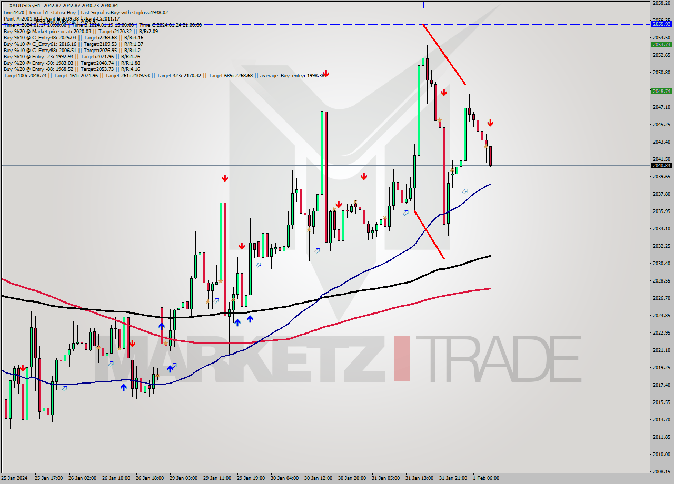Select the 'Entry -23: 1992.94' line
The image size is (674, 484).
click(x=72, y=56)
